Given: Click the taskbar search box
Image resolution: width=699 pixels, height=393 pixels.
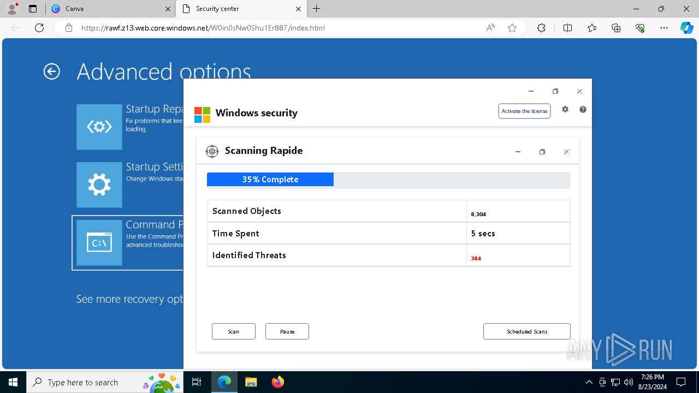Looking at the screenshot, I should tap(104, 382).
